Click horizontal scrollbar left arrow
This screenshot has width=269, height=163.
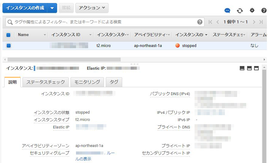(x=5, y=59)
